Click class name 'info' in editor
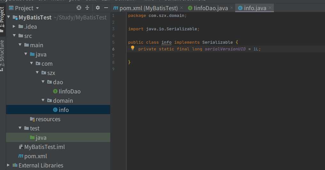 pos(166,42)
